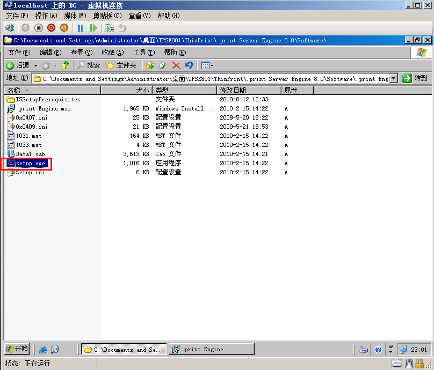Select the 1031.mst file

(24, 136)
